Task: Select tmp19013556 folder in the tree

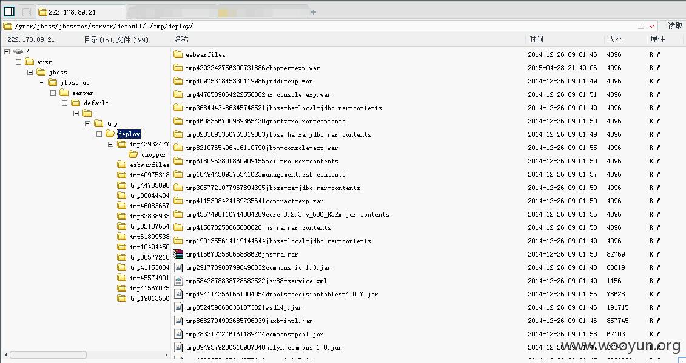Action: [x=149, y=298]
